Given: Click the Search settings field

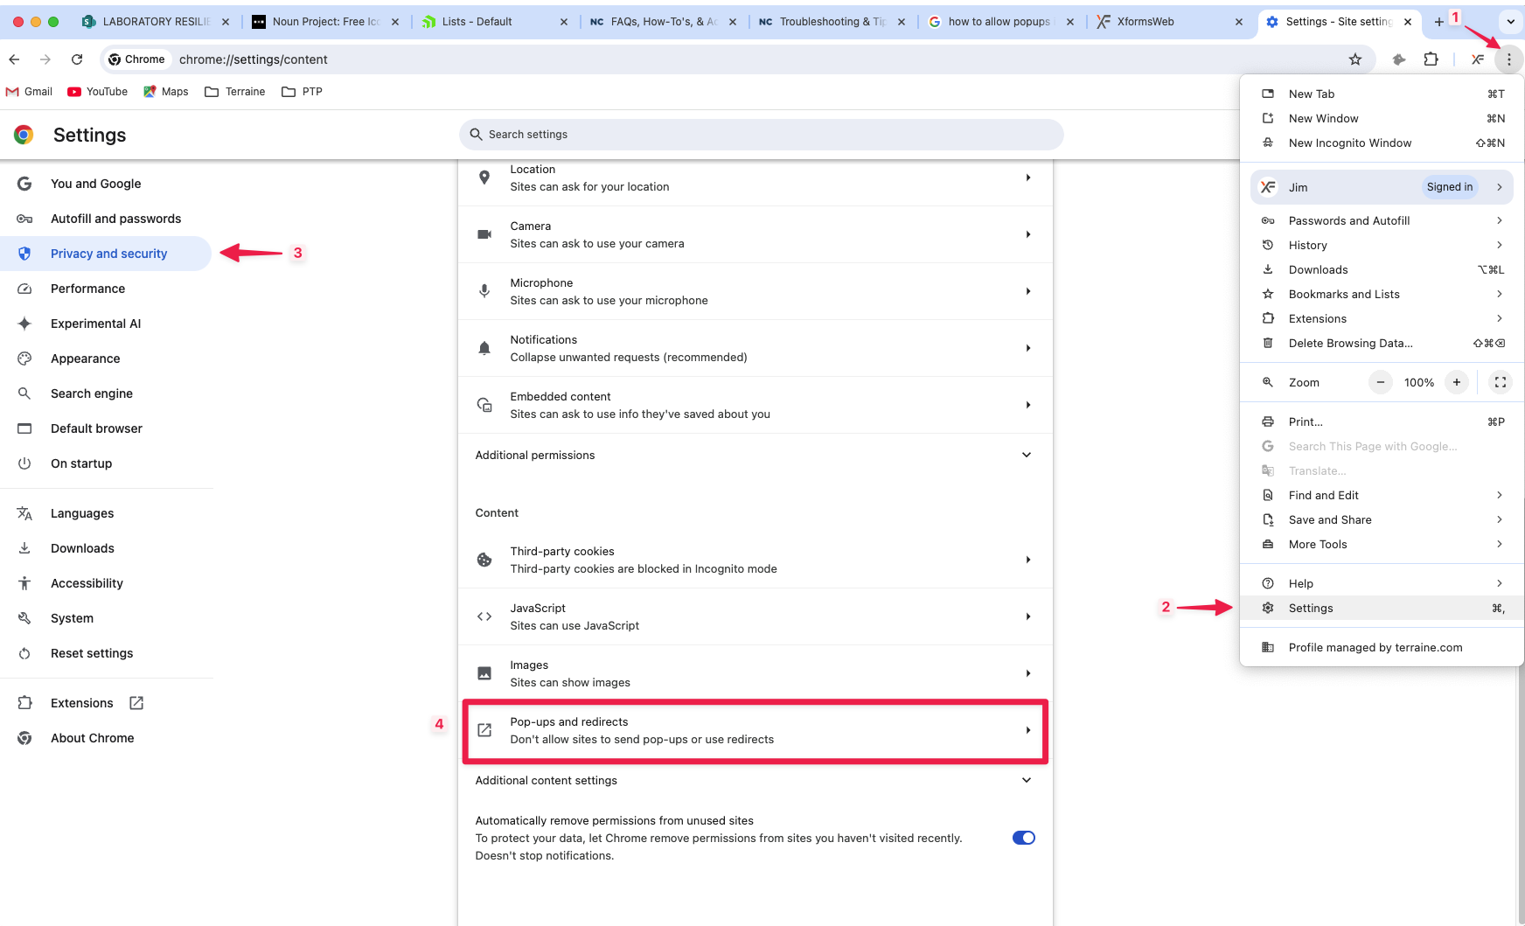Looking at the screenshot, I should click(x=761, y=135).
